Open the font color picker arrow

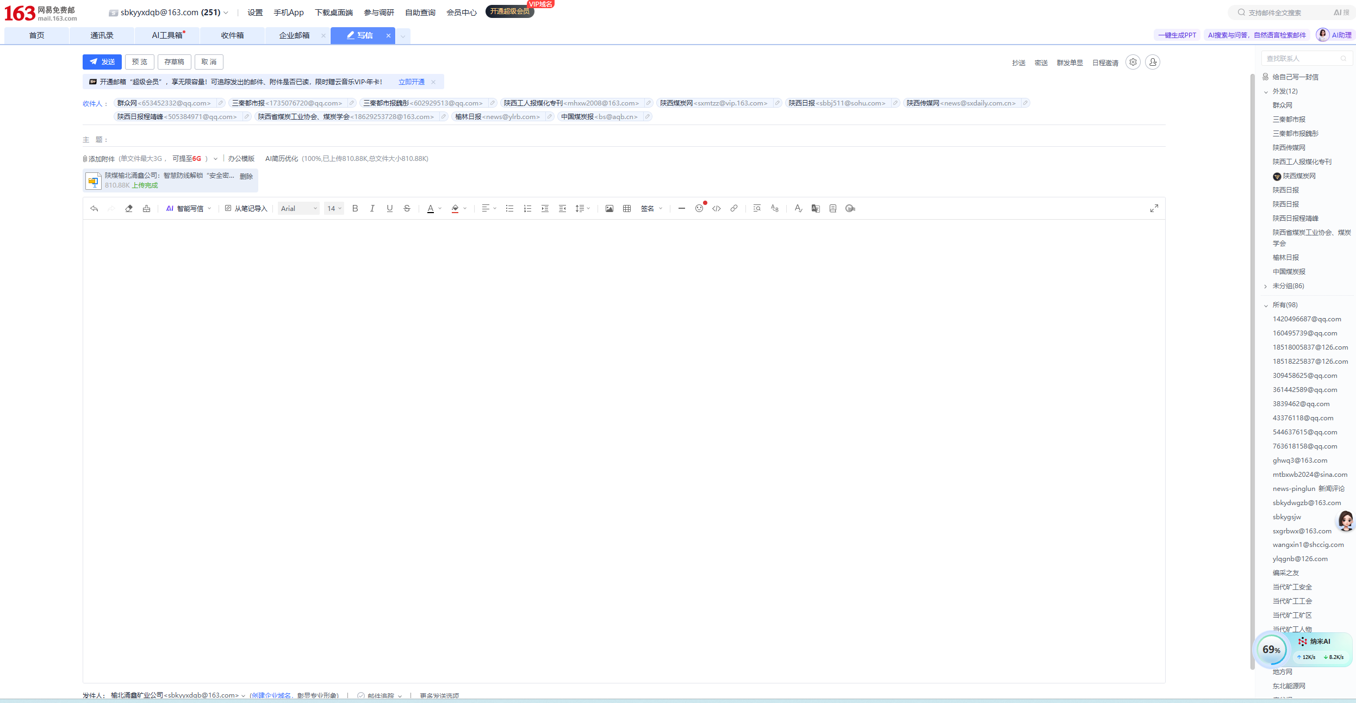click(x=440, y=209)
